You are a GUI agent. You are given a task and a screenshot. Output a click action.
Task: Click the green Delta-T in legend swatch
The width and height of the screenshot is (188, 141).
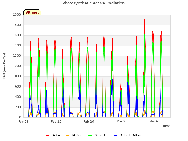[x=90, y=136]
